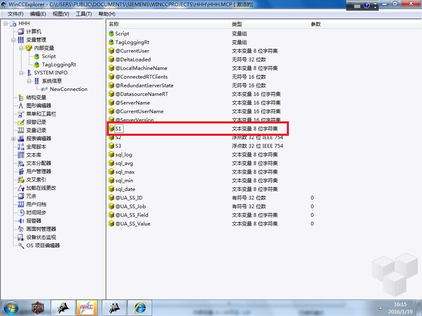422x316 pixels.
Task: Open the 结构变量 icon
Action: point(21,98)
